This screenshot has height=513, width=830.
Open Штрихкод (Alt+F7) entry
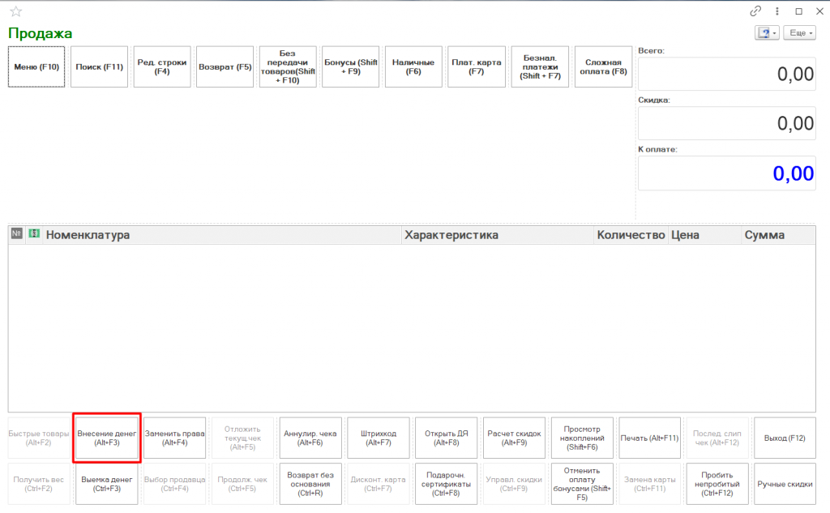click(379, 438)
